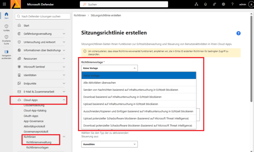Open the Auswählen control type dropdown

(x=110, y=144)
